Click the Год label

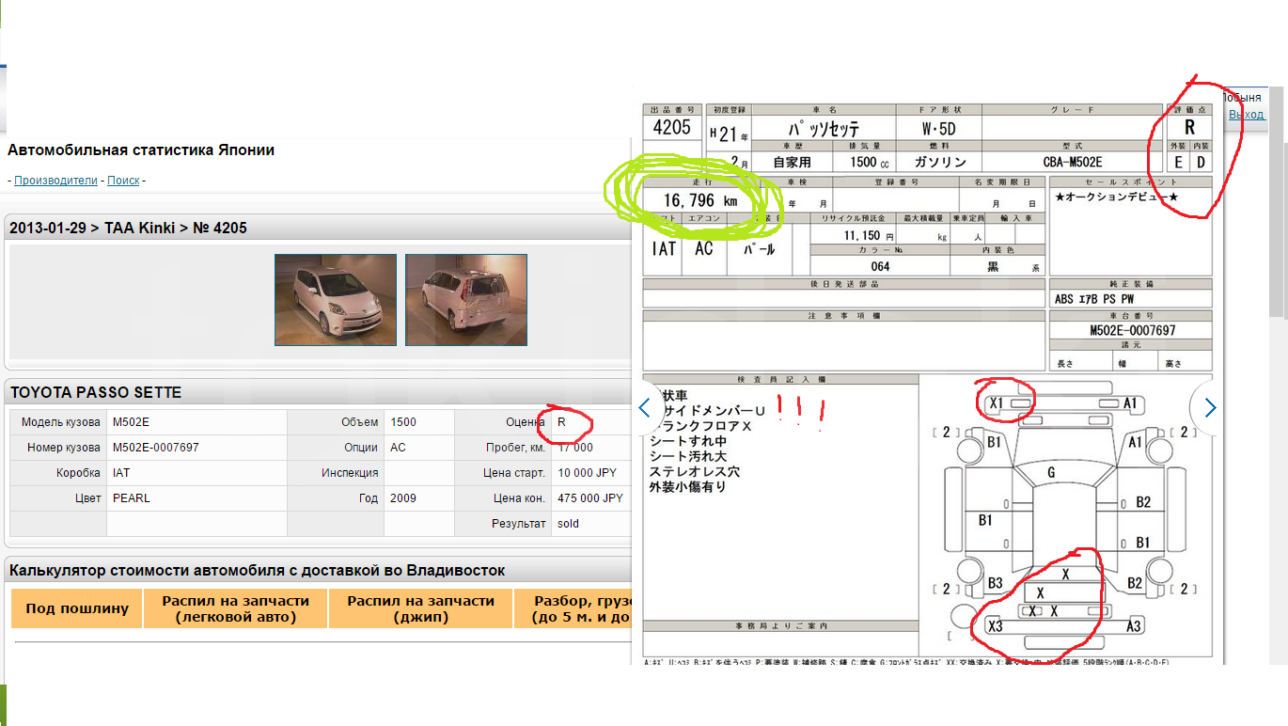(369, 498)
